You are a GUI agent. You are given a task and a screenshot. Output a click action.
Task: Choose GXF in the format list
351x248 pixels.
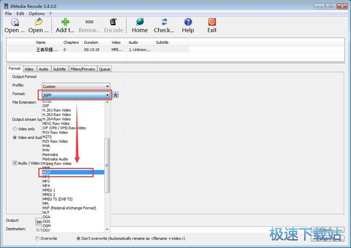click(73, 106)
